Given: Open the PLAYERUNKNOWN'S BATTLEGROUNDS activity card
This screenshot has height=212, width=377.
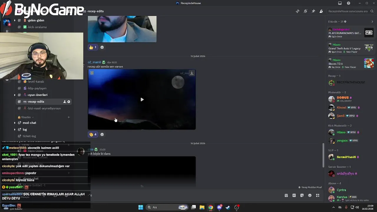Looking at the screenshot, I should [x=350, y=33].
